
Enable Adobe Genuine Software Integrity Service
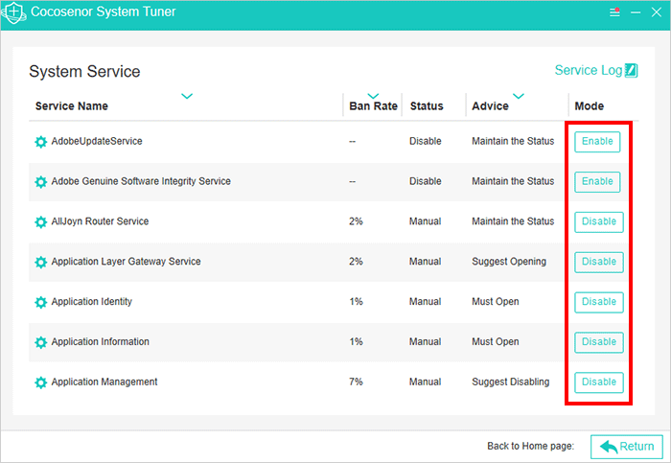point(597,182)
